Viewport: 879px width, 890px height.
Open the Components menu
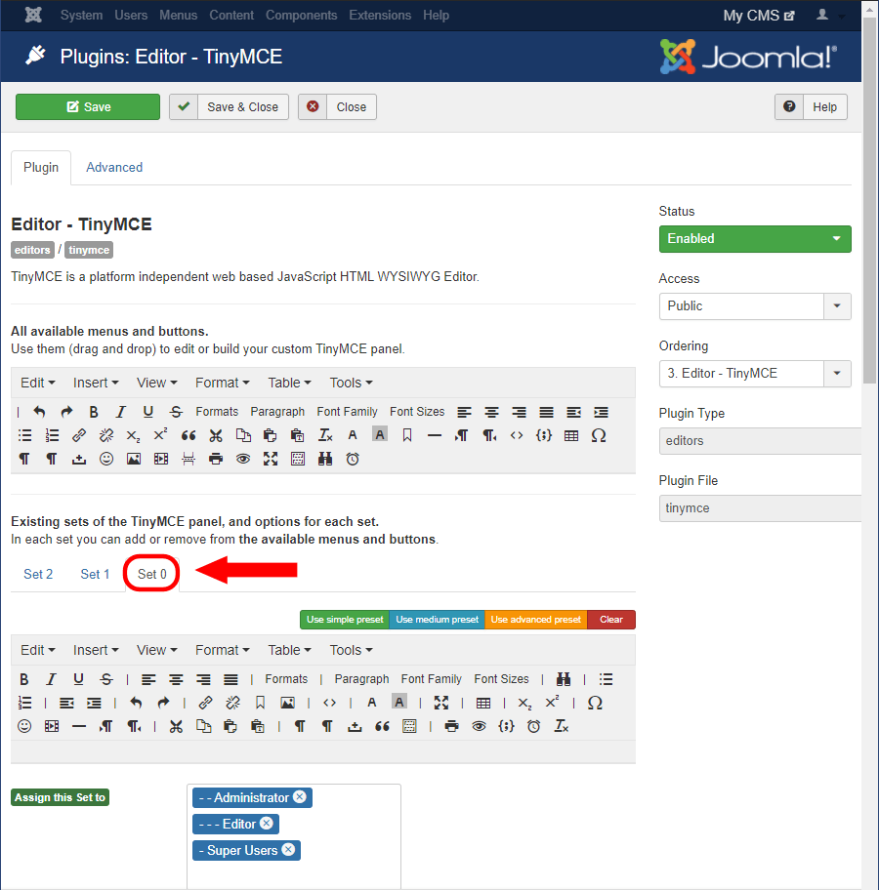tap(301, 15)
